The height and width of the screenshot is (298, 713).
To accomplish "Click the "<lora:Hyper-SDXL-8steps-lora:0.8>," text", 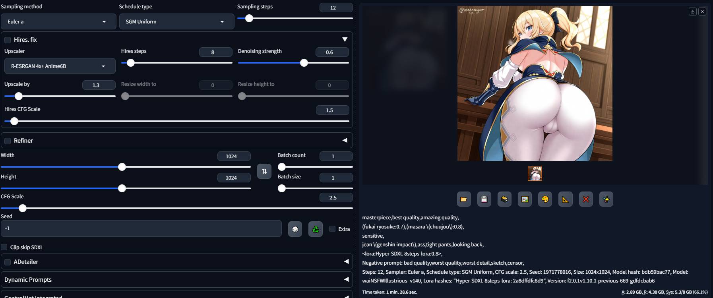I will tap(402, 253).
